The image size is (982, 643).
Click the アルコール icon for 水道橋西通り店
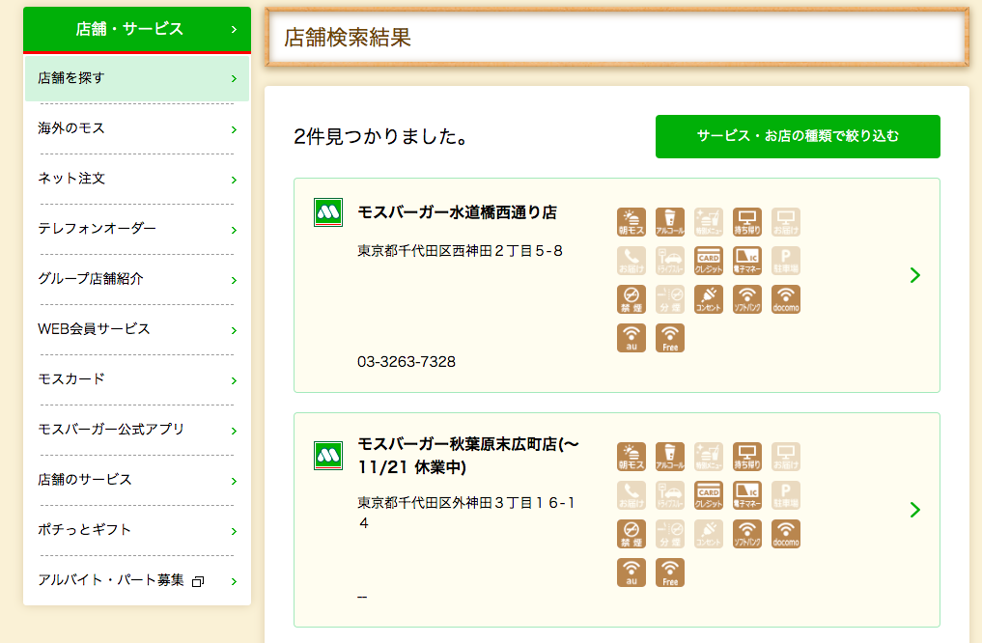[670, 222]
